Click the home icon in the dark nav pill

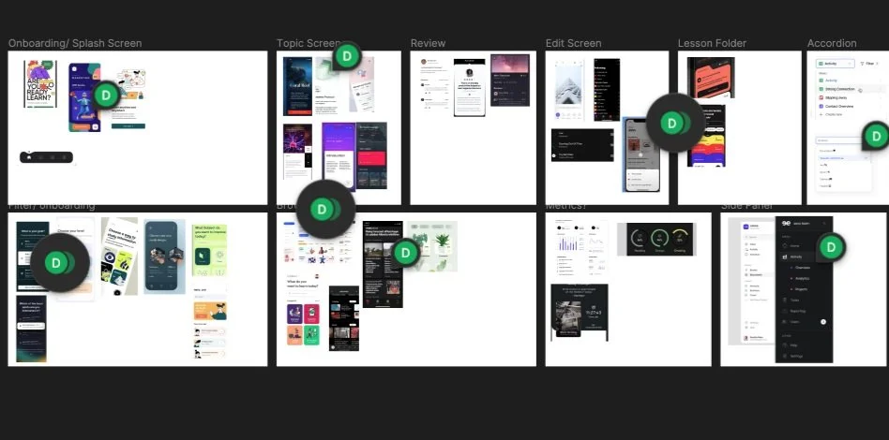tap(29, 157)
